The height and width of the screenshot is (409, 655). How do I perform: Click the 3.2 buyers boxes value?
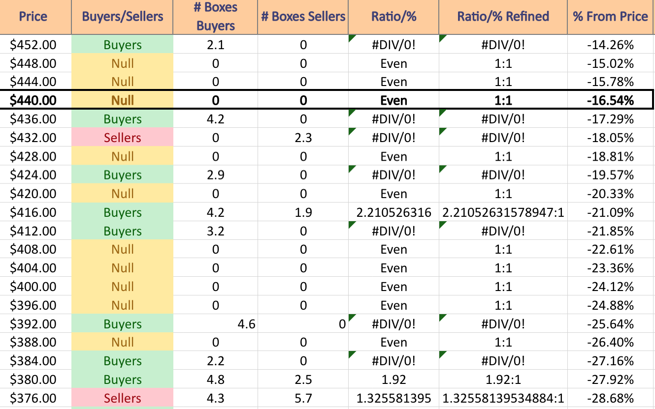tap(216, 231)
